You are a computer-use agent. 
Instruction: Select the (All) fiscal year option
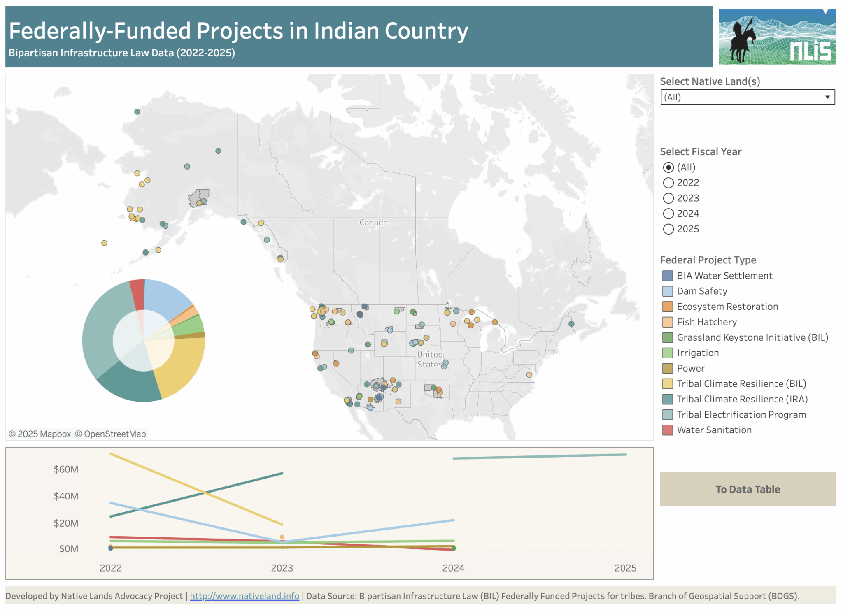click(668, 167)
